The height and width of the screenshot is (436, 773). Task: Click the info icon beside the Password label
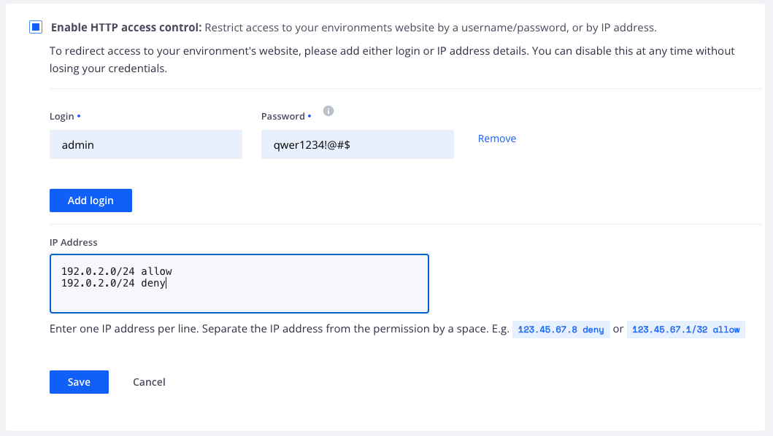pos(328,111)
